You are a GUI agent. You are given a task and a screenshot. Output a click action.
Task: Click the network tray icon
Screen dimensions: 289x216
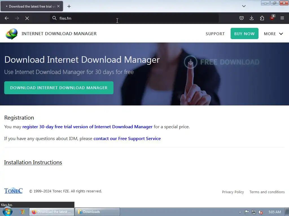[x=254, y=212]
